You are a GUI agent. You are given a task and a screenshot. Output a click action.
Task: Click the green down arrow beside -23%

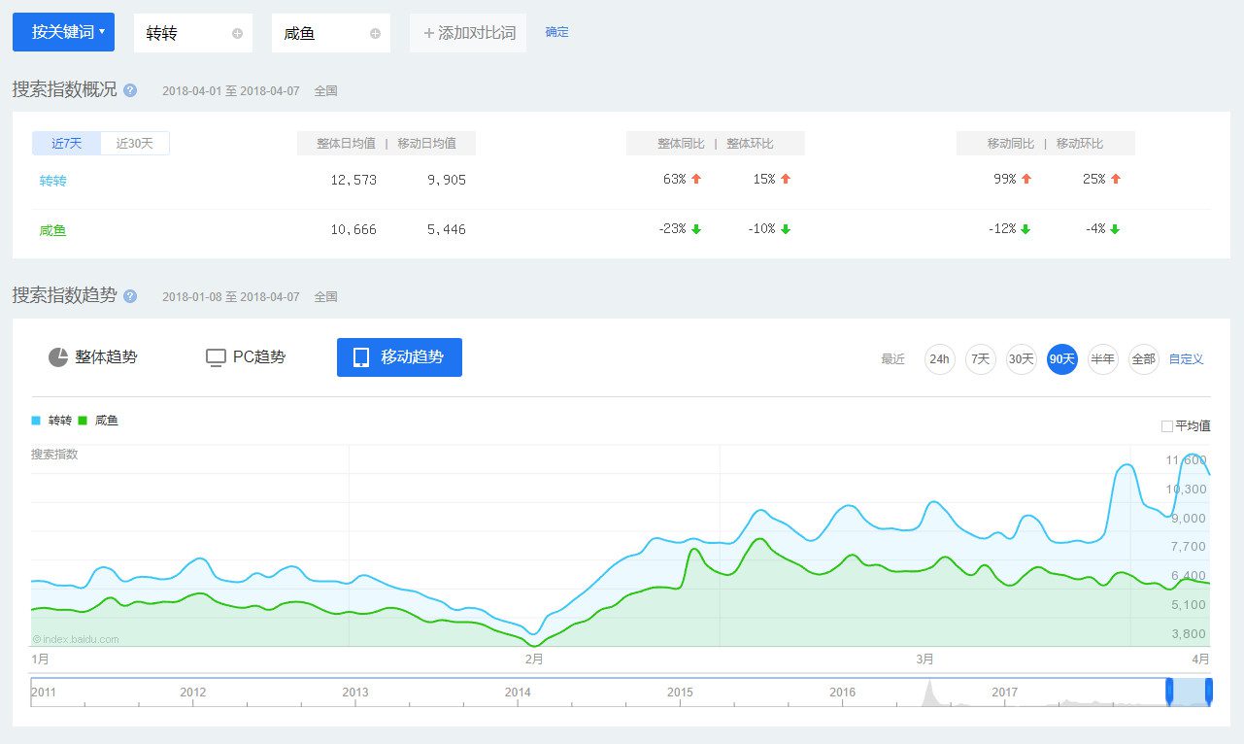click(696, 229)
